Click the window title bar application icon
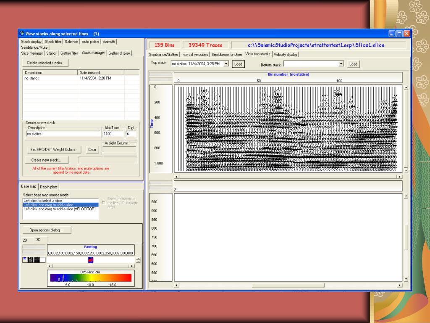This screenshot has height=323, width=430. (x=22, y=34)
